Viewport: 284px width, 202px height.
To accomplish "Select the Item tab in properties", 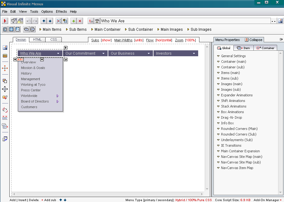I will click(243, 48).
